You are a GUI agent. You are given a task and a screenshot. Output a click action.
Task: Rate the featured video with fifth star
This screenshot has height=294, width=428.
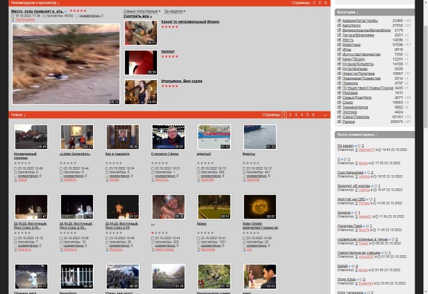(84, 11)
